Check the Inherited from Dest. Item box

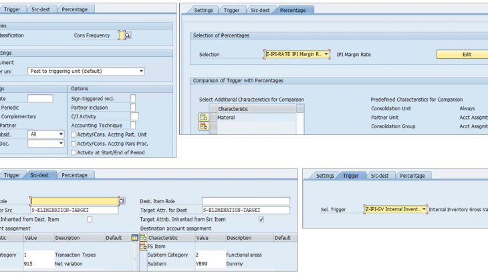pyautogui.click(x=90, y=220)
